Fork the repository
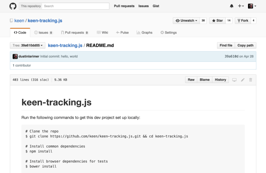Image resolution: width=266 pixels, height=173 pixels. 243,21
